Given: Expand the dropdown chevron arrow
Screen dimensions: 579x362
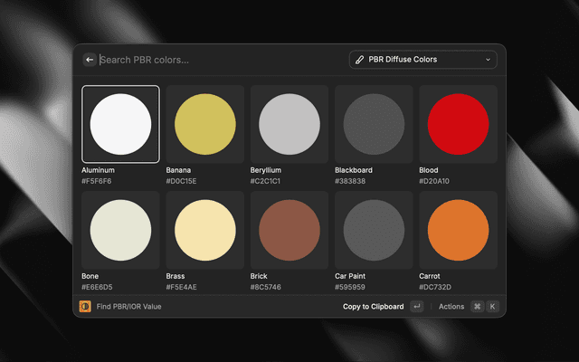Looking at the screenshot, I should click(488, 60).
